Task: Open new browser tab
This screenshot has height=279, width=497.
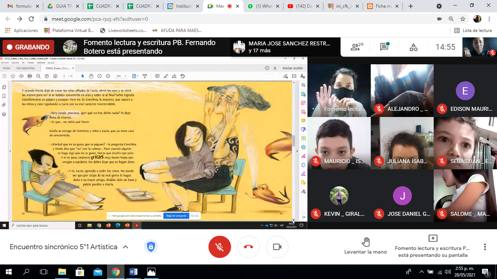Action: (411, 6)
